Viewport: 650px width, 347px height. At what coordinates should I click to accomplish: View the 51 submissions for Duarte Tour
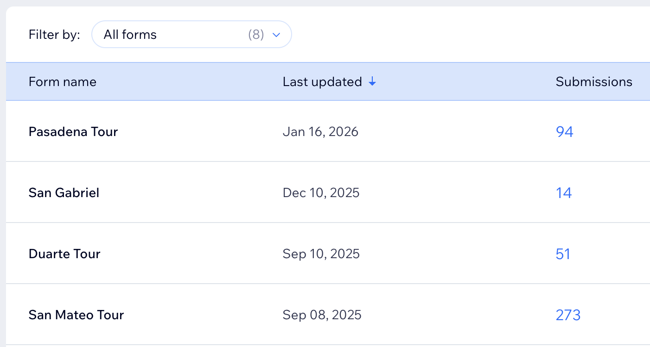tap(563, 254)
